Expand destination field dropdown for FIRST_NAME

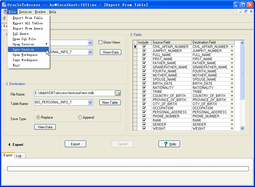click(x=232, y=59)
